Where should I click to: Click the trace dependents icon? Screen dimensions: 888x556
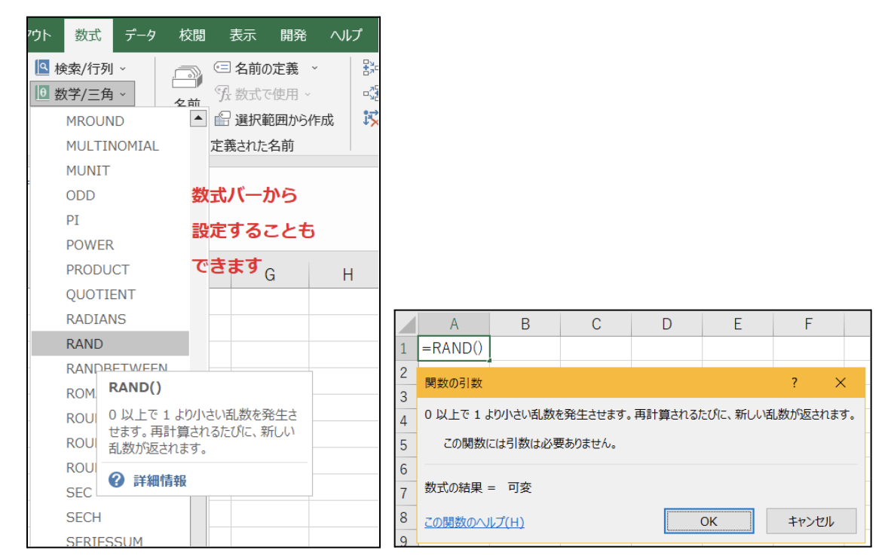tap(370, 93)
